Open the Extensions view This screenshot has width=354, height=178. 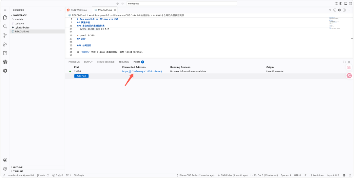[5, 53]
